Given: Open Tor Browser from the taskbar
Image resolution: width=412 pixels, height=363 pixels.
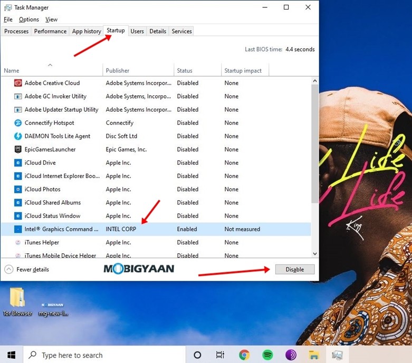Looking at the screenshot, I should tap(291, 355).
